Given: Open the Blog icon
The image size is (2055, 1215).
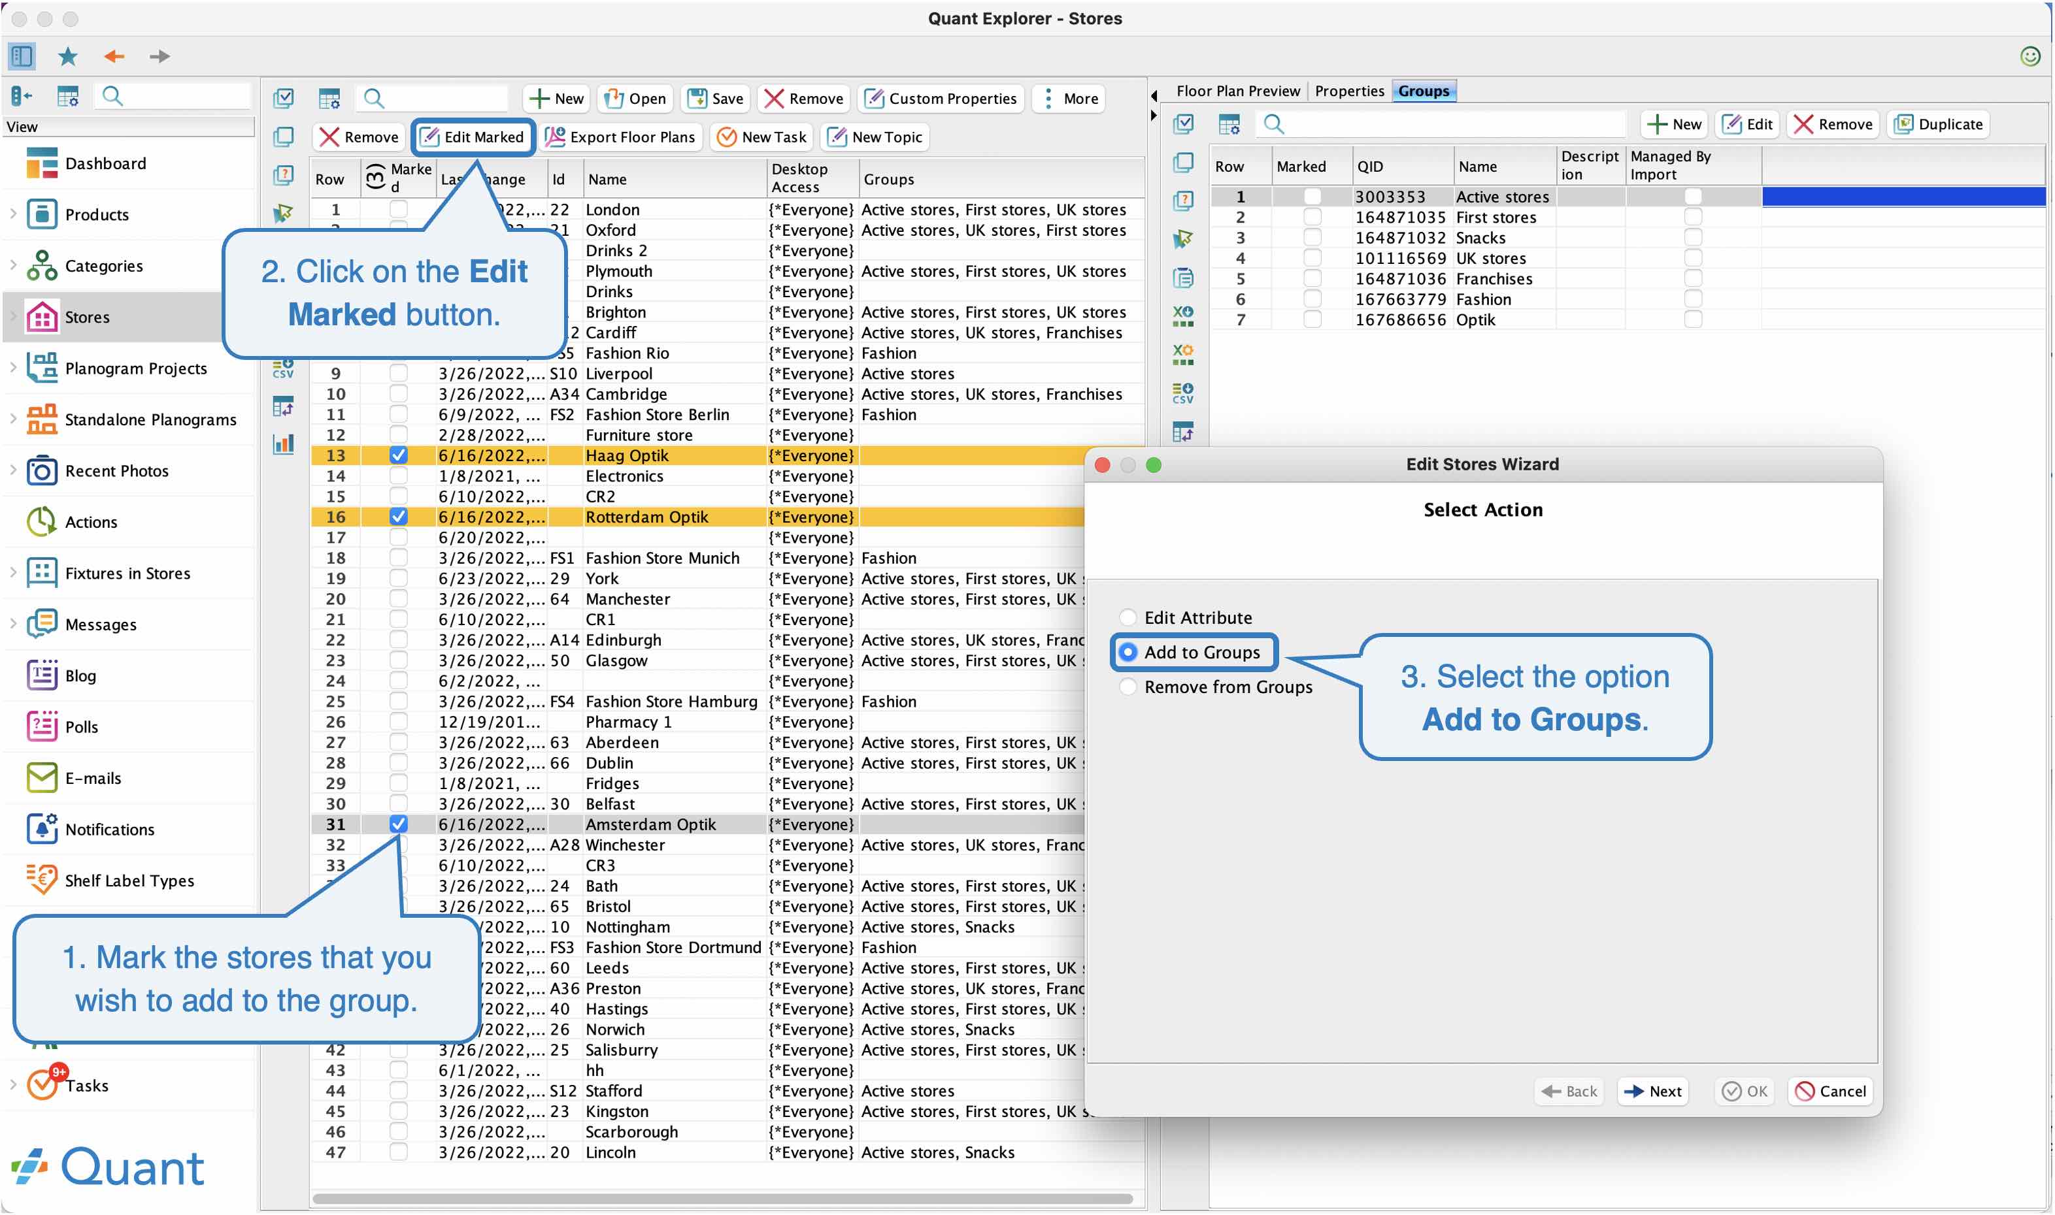Looking at the screenshot, I should [x=42, y=675].
